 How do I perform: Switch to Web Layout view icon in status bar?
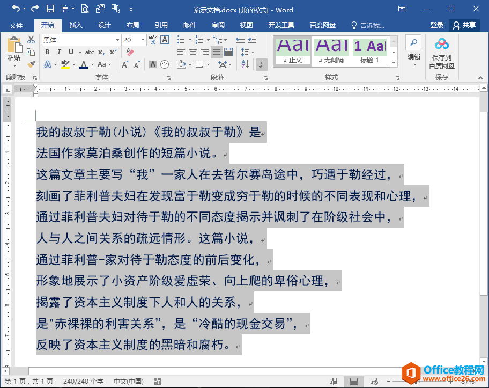(374, 381)
